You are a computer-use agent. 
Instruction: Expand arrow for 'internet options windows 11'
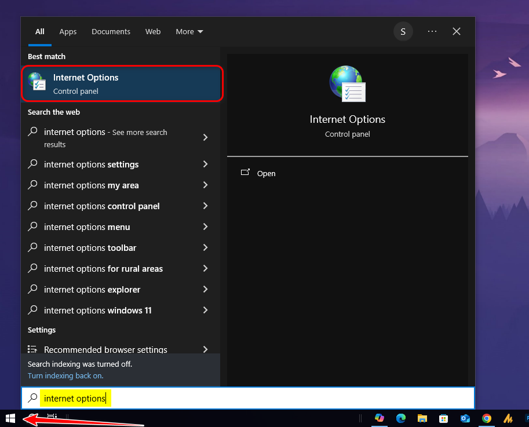point(205,311)
